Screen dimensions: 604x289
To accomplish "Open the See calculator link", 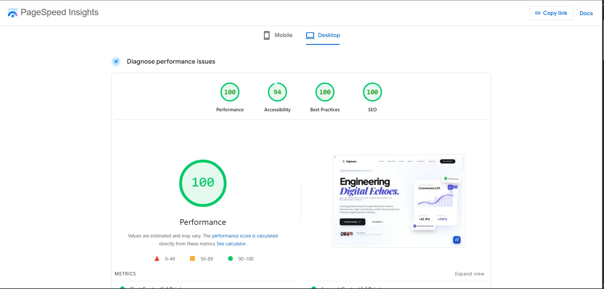I will tap(231, 243).
